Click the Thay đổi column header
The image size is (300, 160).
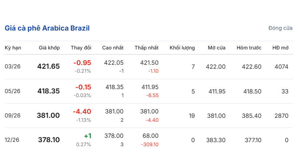coord(81,48)
